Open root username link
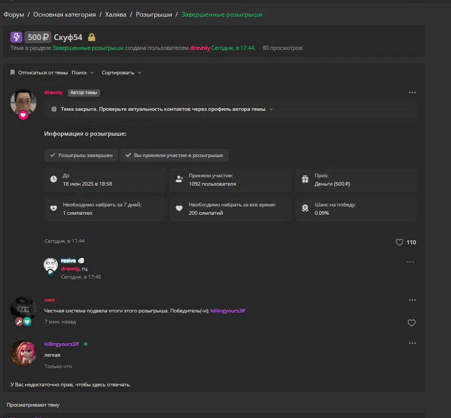451x418 pixels. (49, 299)
